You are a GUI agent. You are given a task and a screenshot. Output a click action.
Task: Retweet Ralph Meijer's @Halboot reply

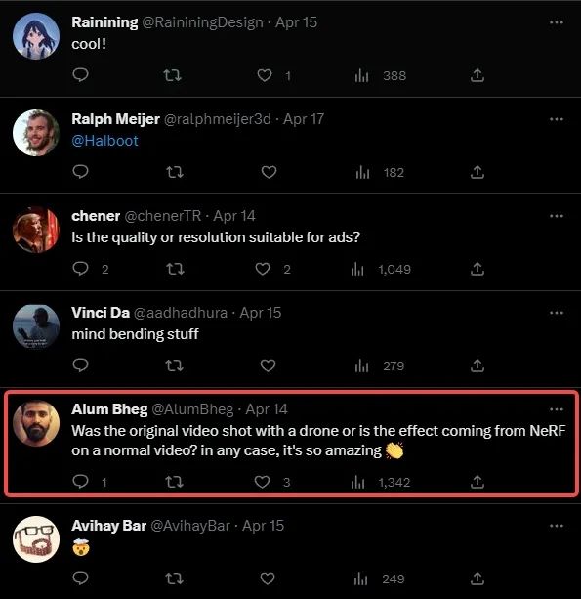click(175, 172)
